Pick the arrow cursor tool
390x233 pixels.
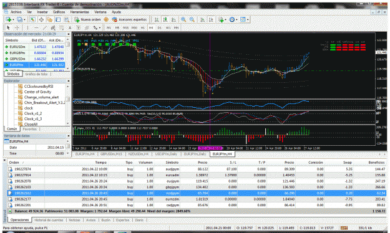(x=8, y=28)
